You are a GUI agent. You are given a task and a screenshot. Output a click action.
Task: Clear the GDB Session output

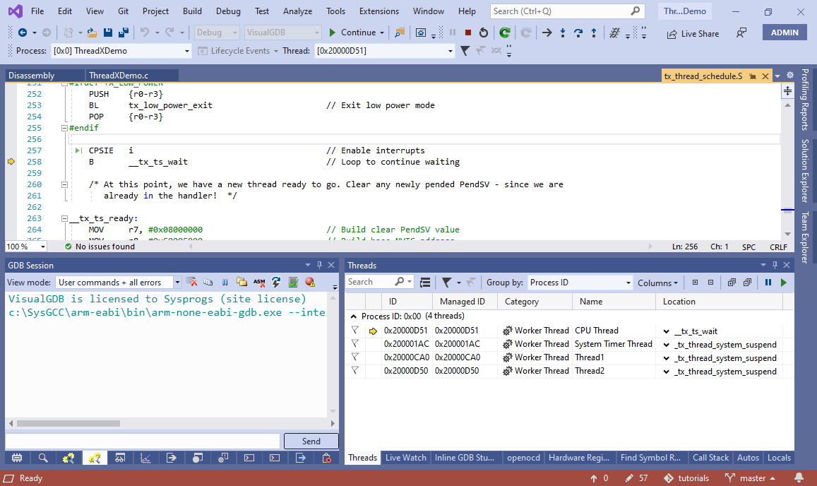(x=192, y=282)
